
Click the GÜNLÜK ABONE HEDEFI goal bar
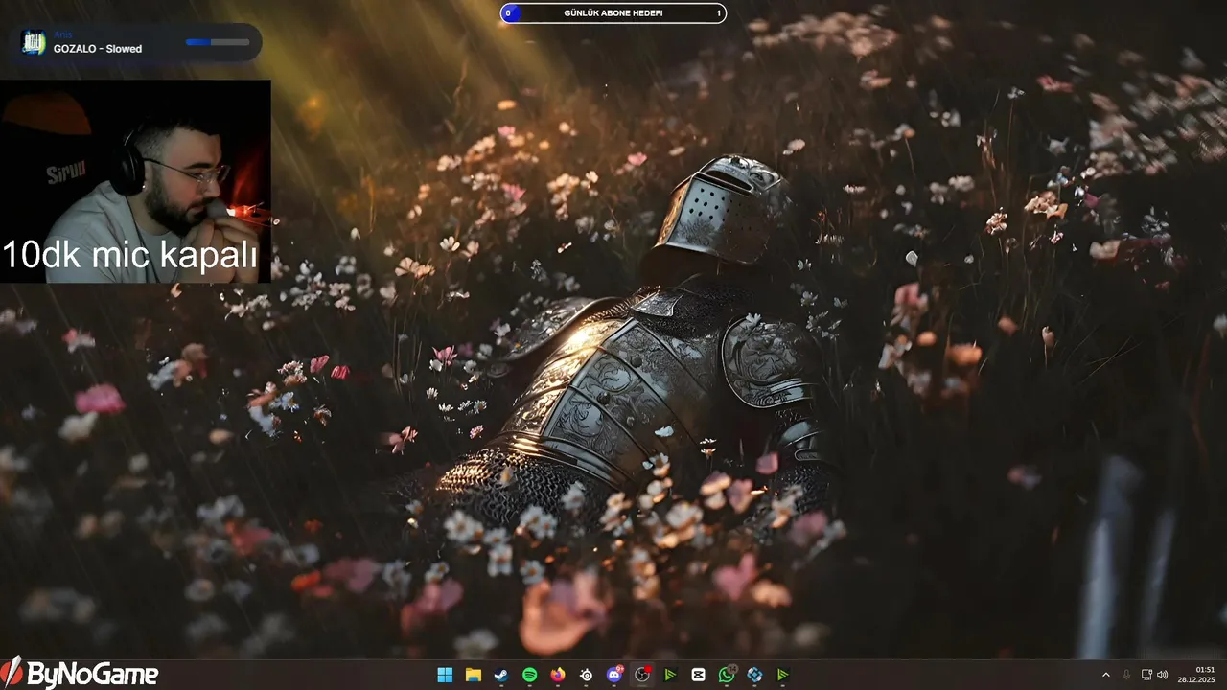(x=613, y=13)
